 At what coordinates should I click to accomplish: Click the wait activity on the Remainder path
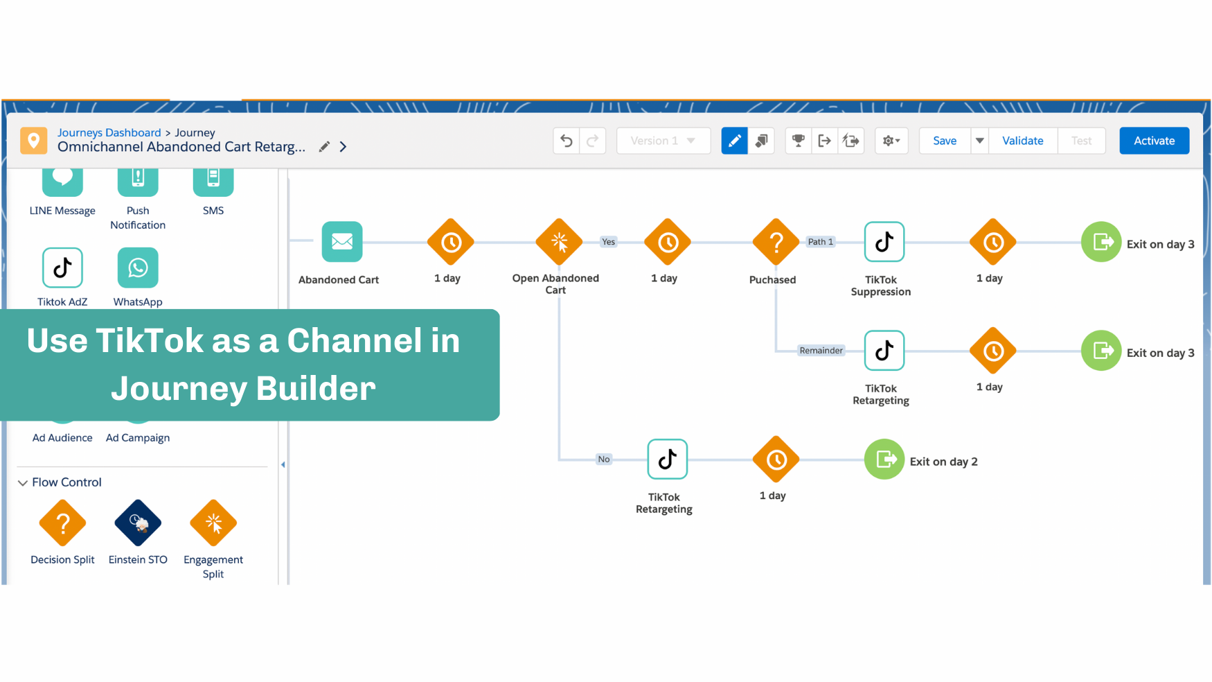(x=993, y=351)
